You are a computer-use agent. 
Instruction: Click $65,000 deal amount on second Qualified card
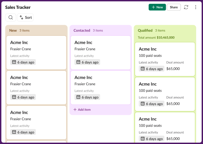[x=173, y=104]
